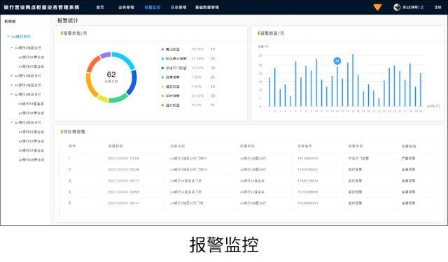Screen dimensions: 448x262
Task: Click the purple legend dot in alarm types
Action: click(162, 50)
